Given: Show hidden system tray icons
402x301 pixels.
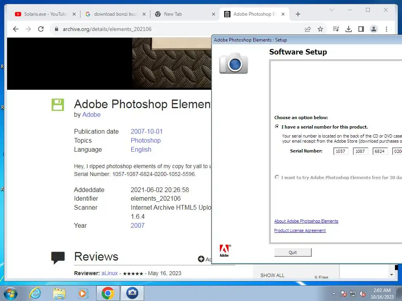Looking at the screenshot, I should [x=334, y=294].
